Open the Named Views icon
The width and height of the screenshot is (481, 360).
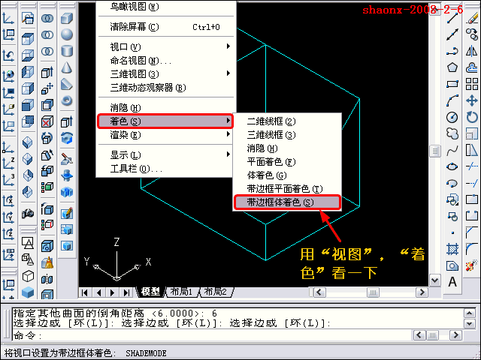[x=28, y=18]
